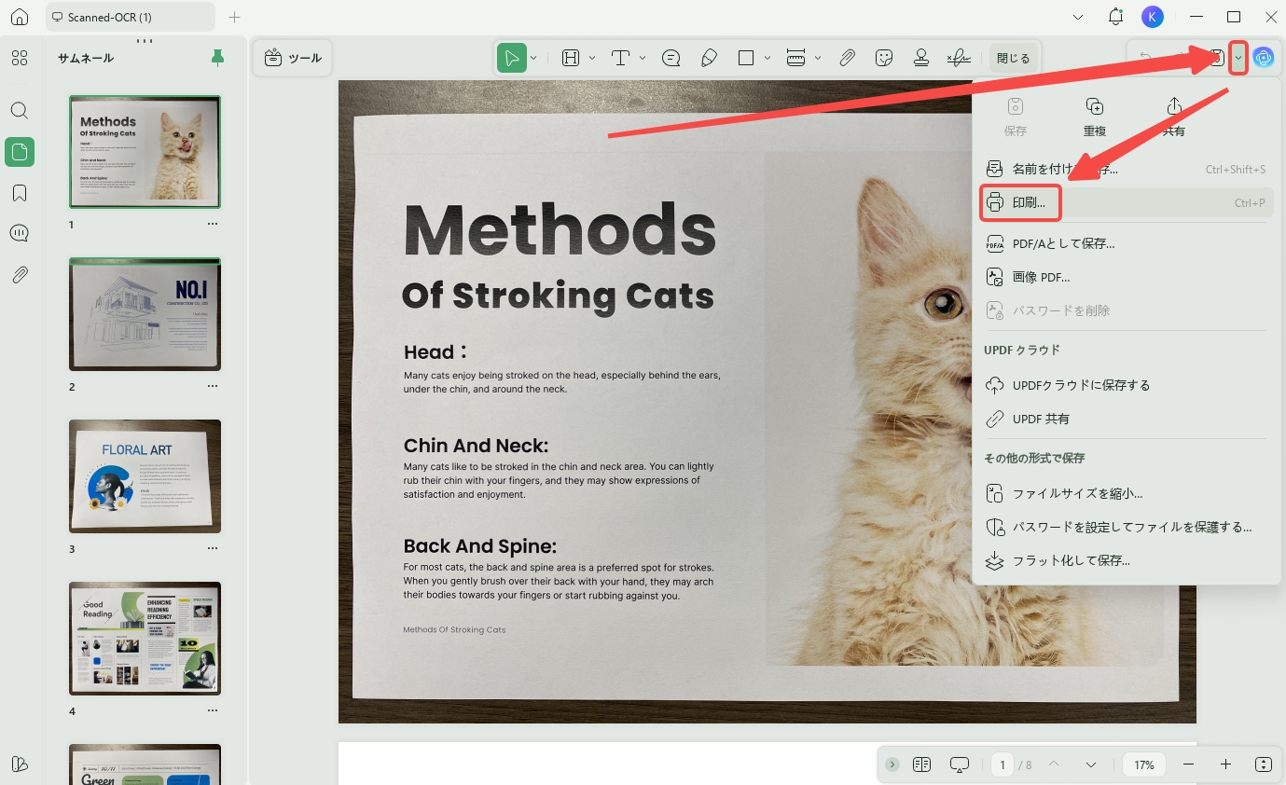Open the signature tool
The width and height of the screenshot is (1286, 785).
coord(959,58)
